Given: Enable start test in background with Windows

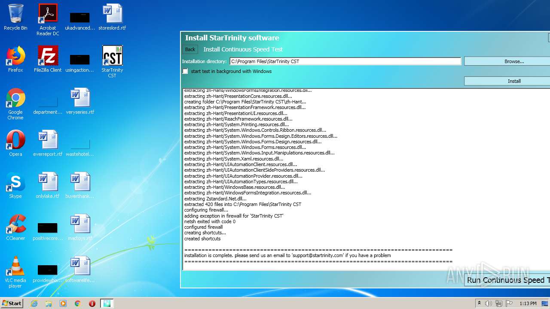Looking at the screenshot, I should [x=185, y=71].
